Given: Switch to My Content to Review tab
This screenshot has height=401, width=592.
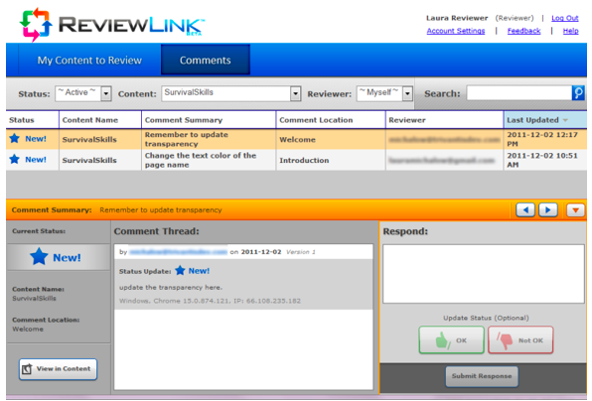Looking at the screenshot, I should pos(89,61).
